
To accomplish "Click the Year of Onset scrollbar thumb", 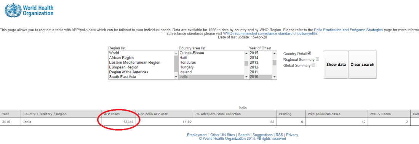I will (274, 63).
